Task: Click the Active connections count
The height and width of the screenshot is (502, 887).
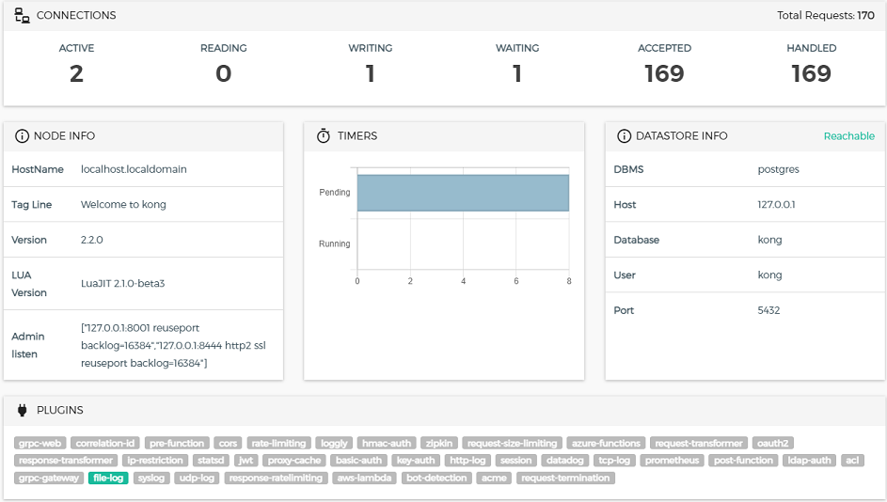Action: pyautogui.click(x=76, y=73)
